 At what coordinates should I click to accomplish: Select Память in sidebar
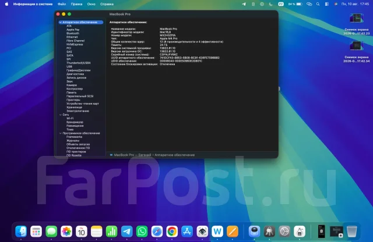(x=71, y=92)
